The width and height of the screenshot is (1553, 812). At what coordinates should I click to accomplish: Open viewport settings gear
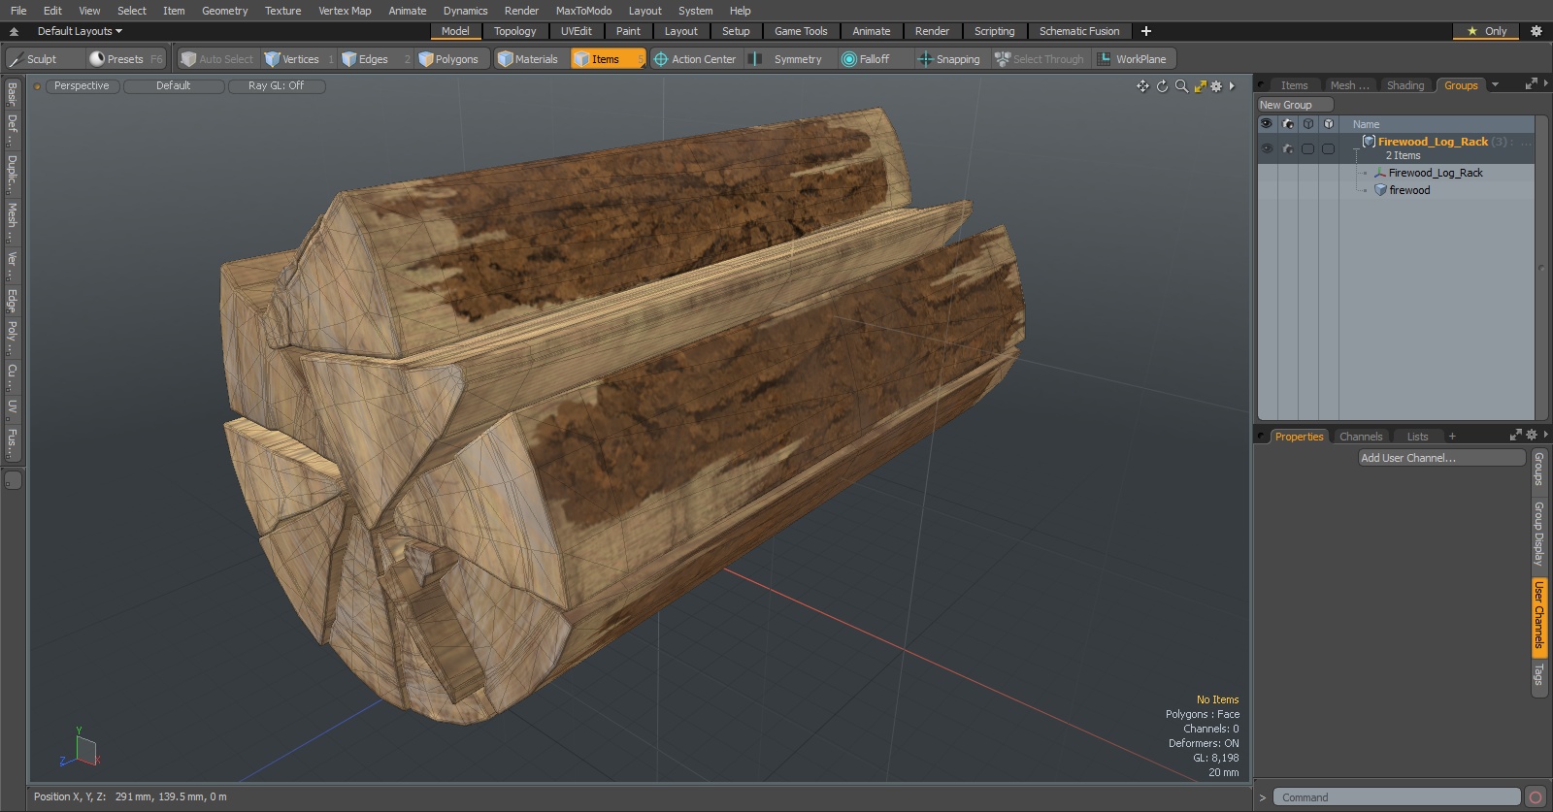(1216, 86)
